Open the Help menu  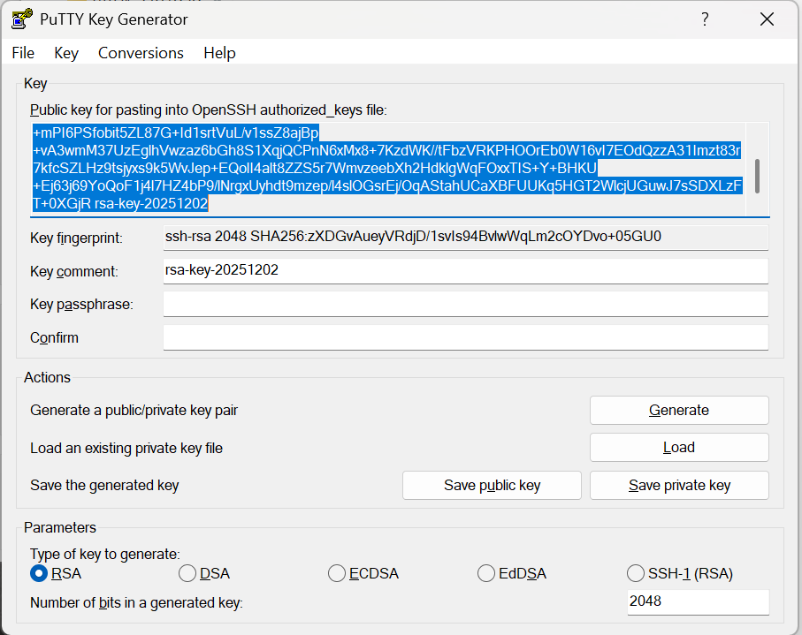point(219,53)
